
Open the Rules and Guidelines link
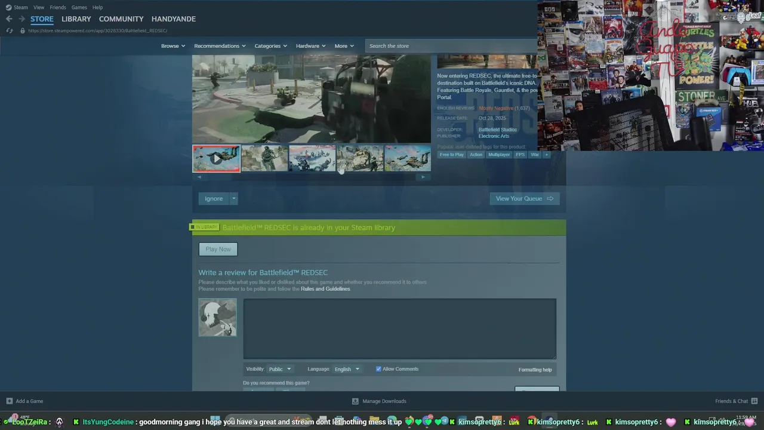click(325, 289)
